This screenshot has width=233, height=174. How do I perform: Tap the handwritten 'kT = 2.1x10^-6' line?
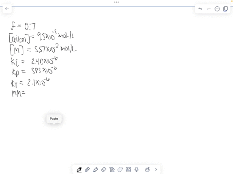30,83
